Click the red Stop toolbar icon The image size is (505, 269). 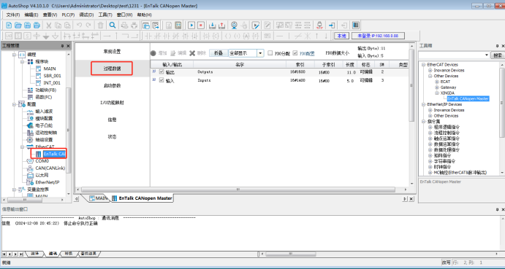(x=201, y=25)
